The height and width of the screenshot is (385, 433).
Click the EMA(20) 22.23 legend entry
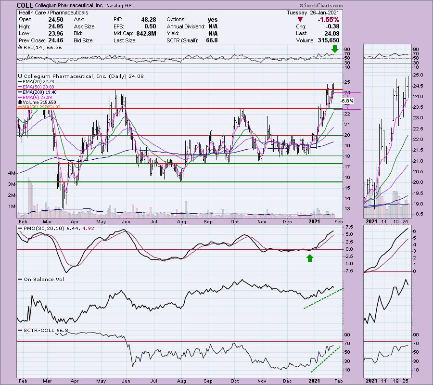click(x=38, y=82)
